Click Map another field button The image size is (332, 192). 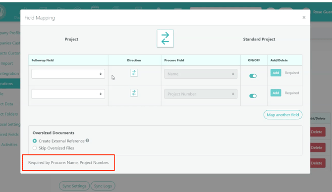283,115
